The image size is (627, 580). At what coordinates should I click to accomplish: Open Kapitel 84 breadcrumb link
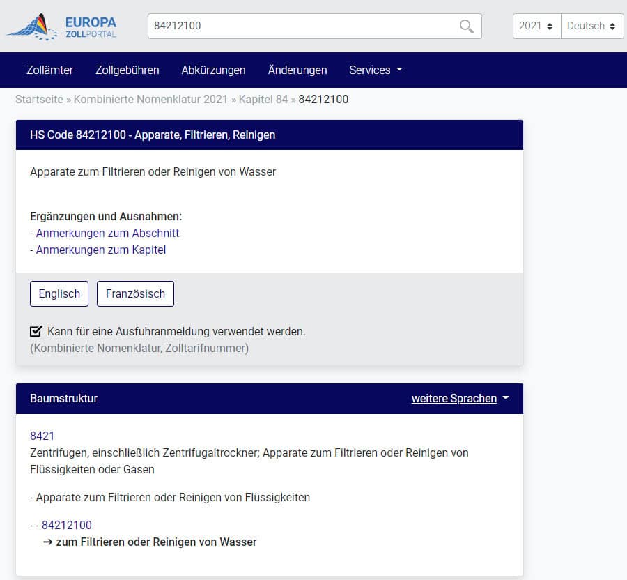(263, 99)
